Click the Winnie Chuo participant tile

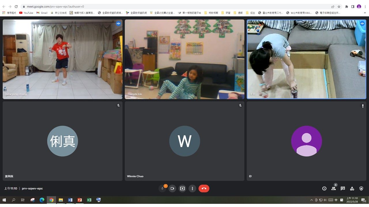click(184, 141)
